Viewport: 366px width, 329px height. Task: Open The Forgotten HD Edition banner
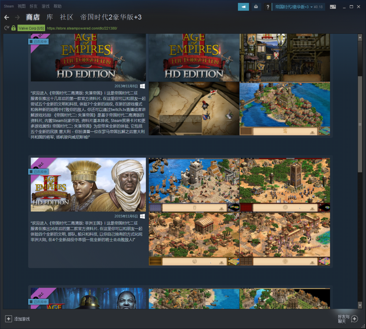88,58
